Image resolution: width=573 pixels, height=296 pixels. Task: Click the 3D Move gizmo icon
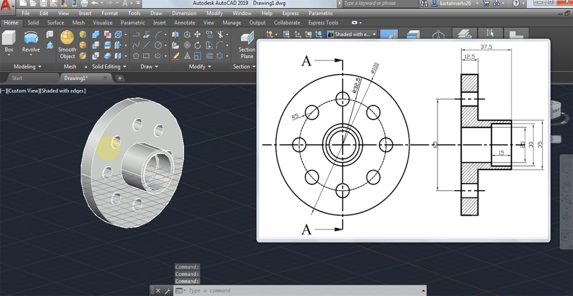click(x=187, y=34)
